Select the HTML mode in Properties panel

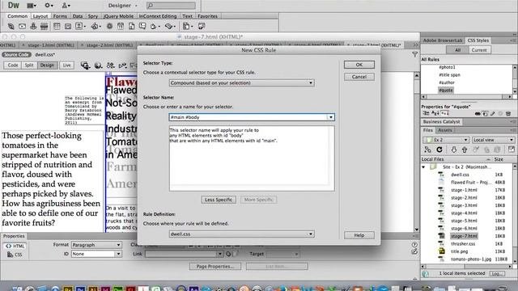pos(15,246)
